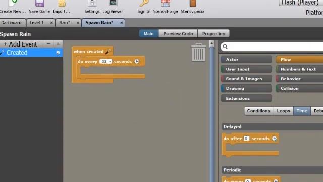The image size is (323, 182).
Task: Close the Spawn Rain* tab
Action: [122, 23]
